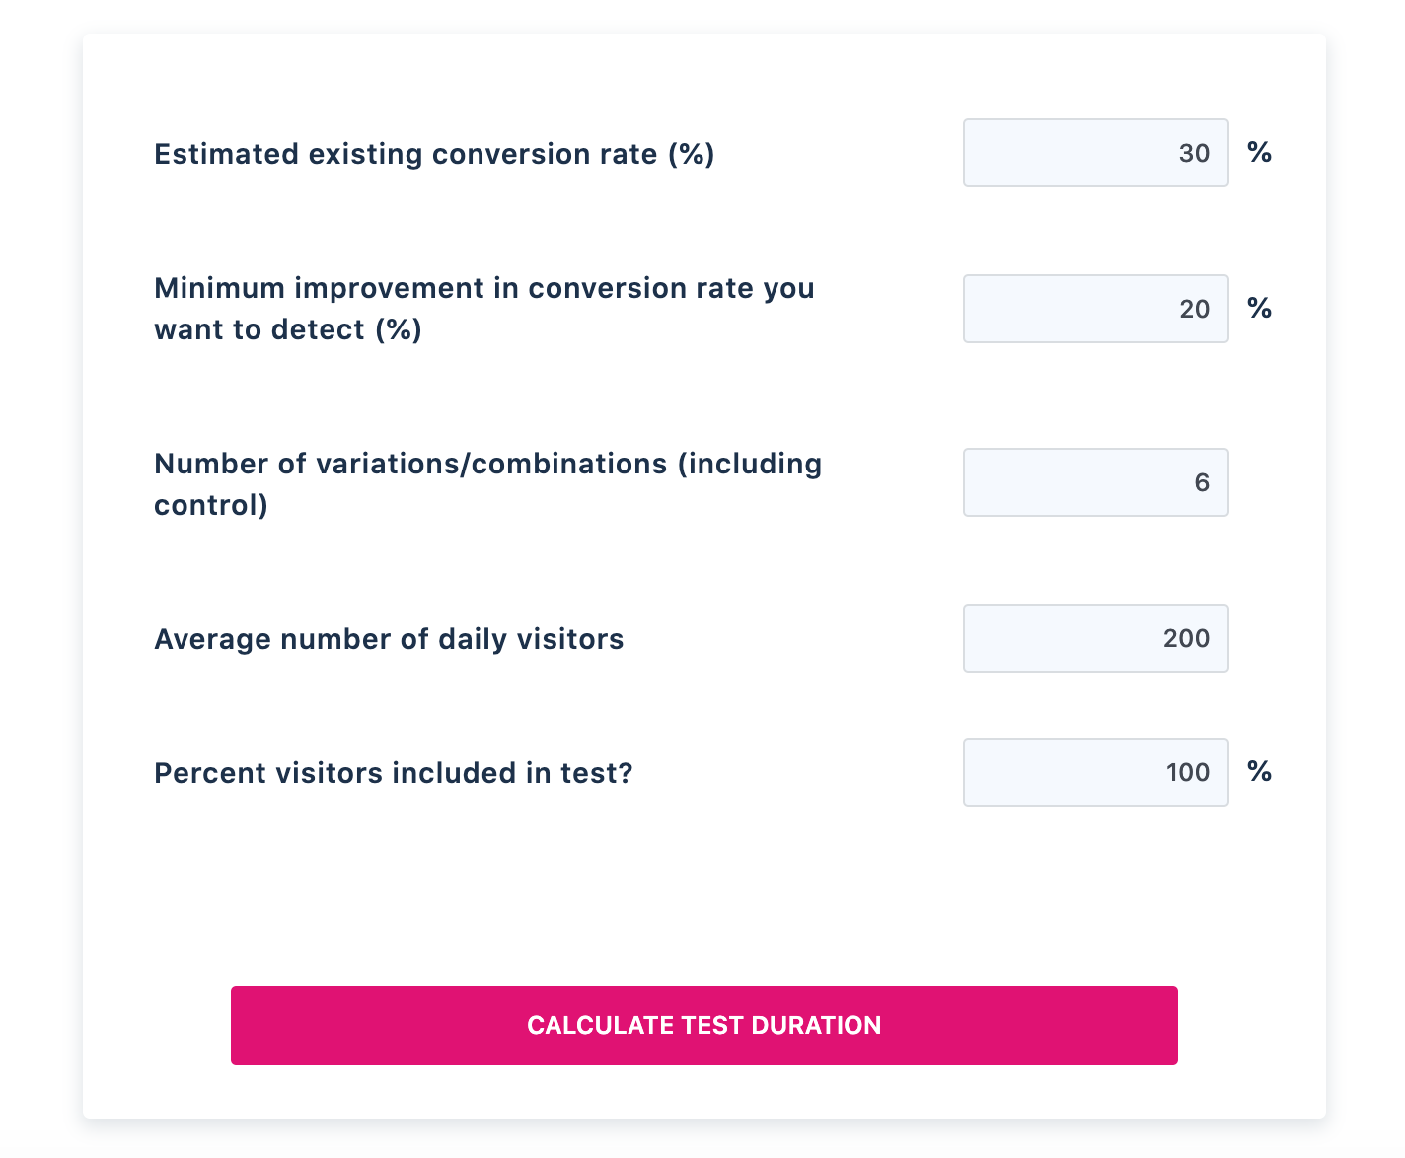
Task: Focus the minimum improvement input field
Action: pos(1095,309)
